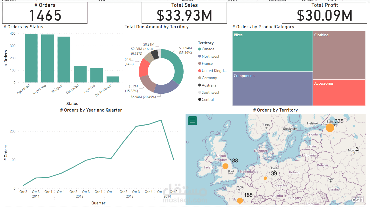Click the $0.91M (2.68%) data label

click(149, 47)
